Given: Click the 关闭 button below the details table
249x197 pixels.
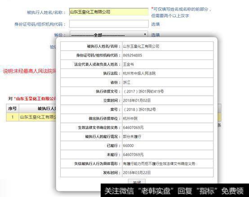Looking at the screenshot, I should tap(137, 182).
